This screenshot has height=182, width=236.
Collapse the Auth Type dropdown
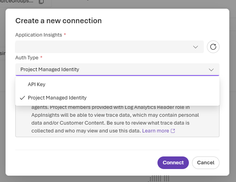117,70
